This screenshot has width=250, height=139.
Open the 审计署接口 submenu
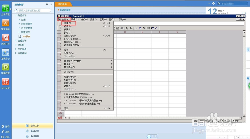(87, 67)
